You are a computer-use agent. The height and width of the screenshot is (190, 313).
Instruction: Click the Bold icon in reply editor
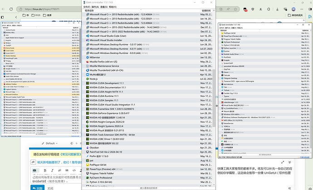[45, 171]
